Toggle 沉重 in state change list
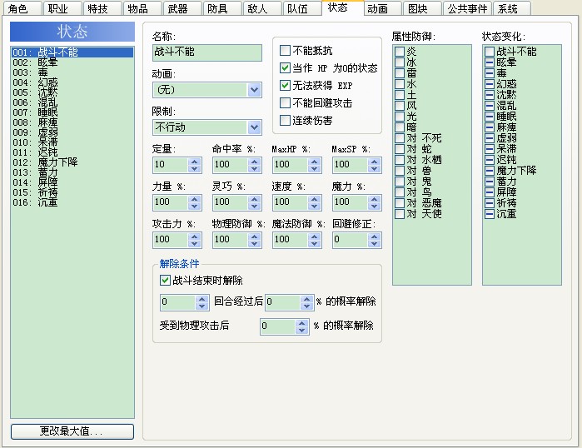The image size is (582, 448). pos(490,214)
